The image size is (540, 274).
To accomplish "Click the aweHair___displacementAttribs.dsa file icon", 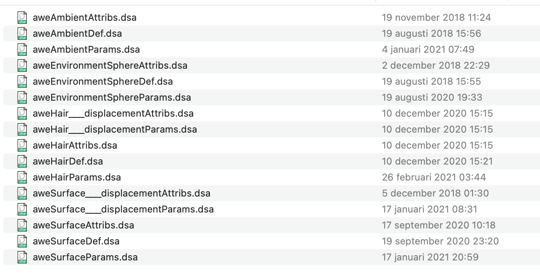I will (22, 113).
